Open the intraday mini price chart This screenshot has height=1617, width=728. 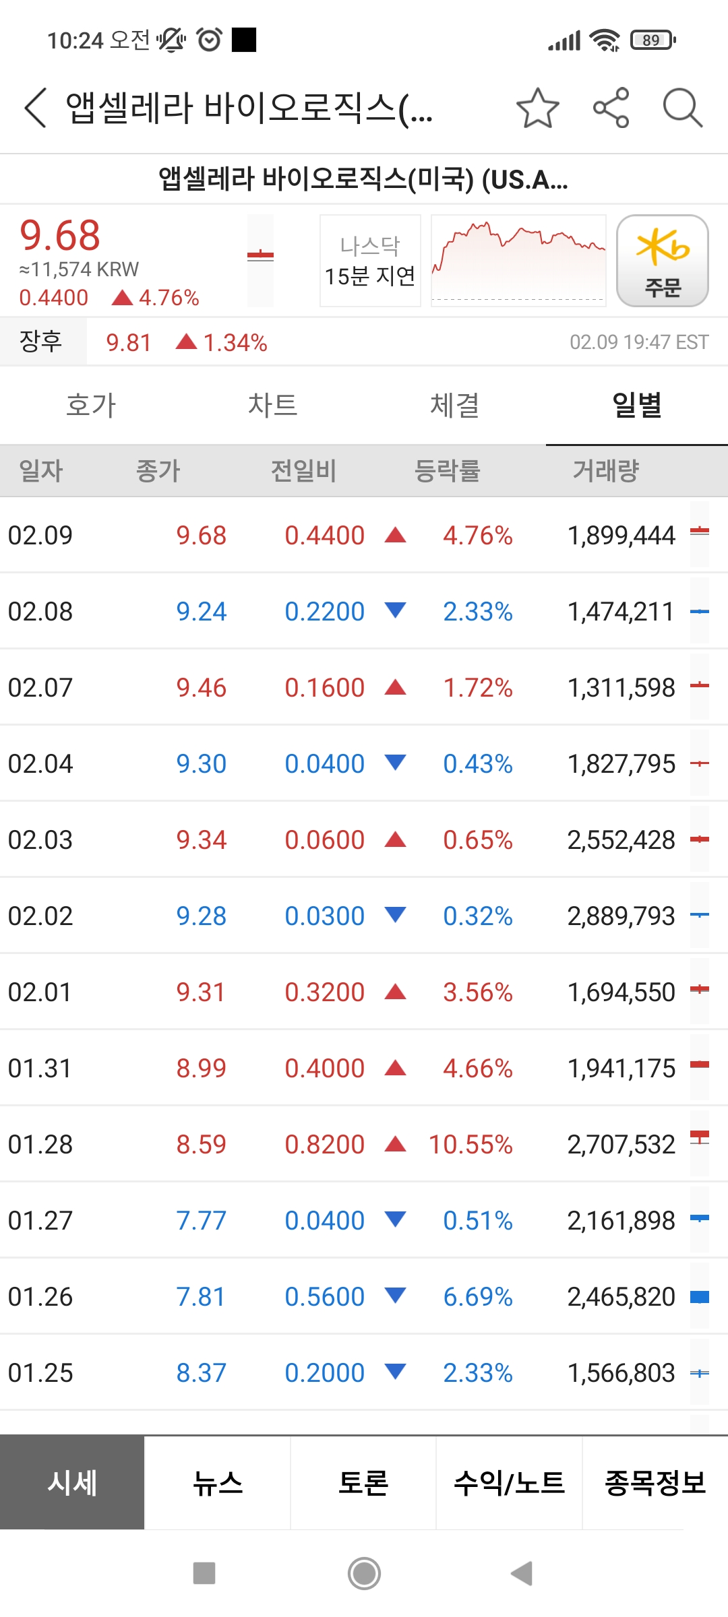pos(518,261)
